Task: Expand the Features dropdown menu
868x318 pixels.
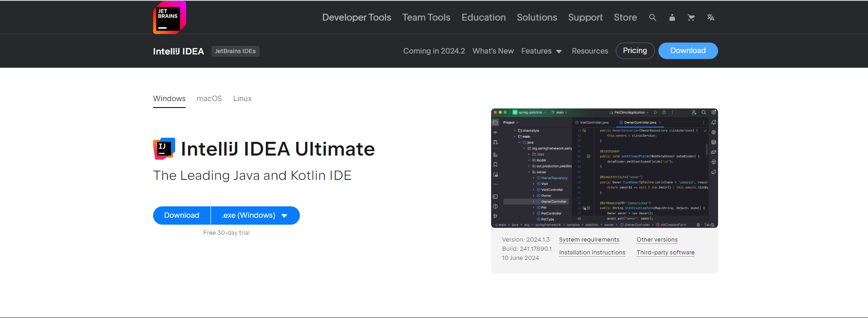Action: (542, 51)
